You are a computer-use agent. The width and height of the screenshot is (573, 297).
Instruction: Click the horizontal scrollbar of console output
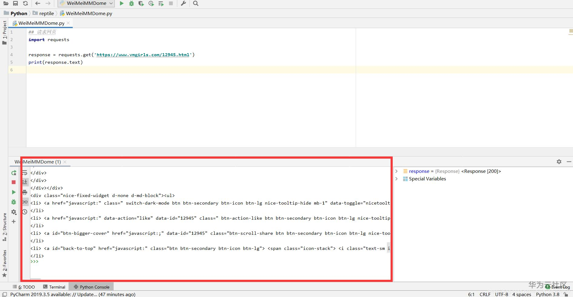[x=35, y=279]
